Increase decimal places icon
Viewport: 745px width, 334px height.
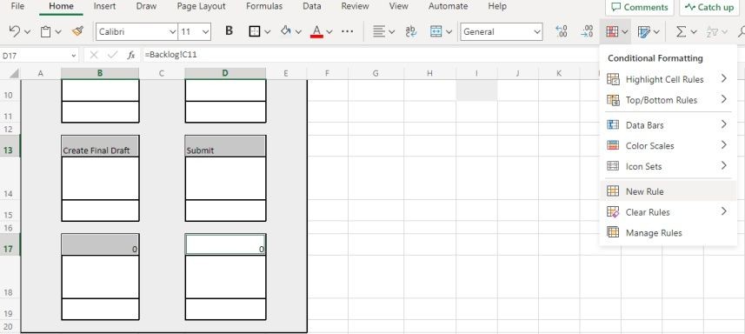coord(562,31)
